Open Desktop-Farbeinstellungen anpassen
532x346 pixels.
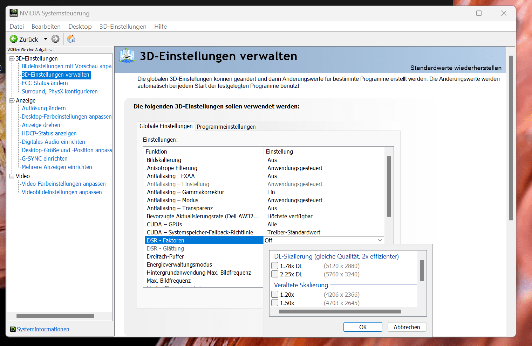[x=67, y=116]
